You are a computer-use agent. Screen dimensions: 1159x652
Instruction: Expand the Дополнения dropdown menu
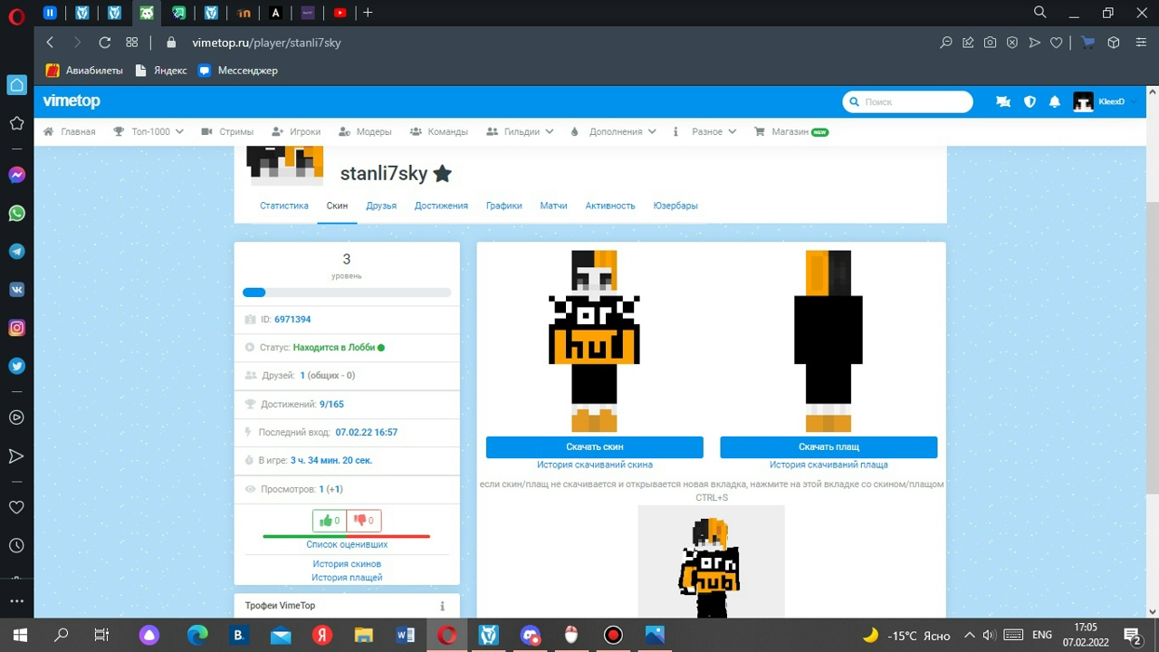(x=614, y=131)
